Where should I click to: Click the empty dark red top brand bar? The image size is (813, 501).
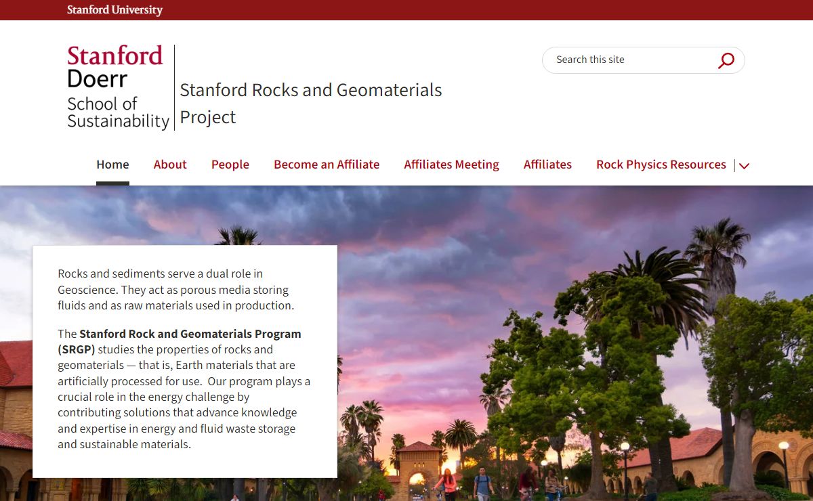[474, 10]
